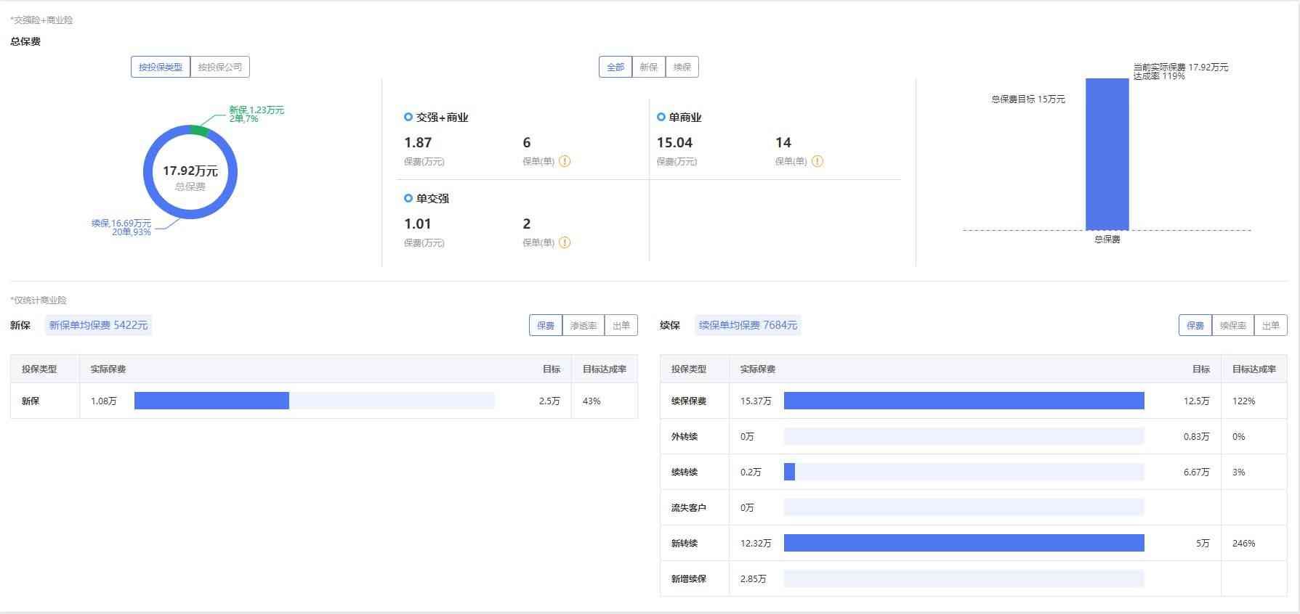The width and height of the screenshot is (1300, 614).
Task: Filter total premium by 新保
Action: (x=649, y=67)
